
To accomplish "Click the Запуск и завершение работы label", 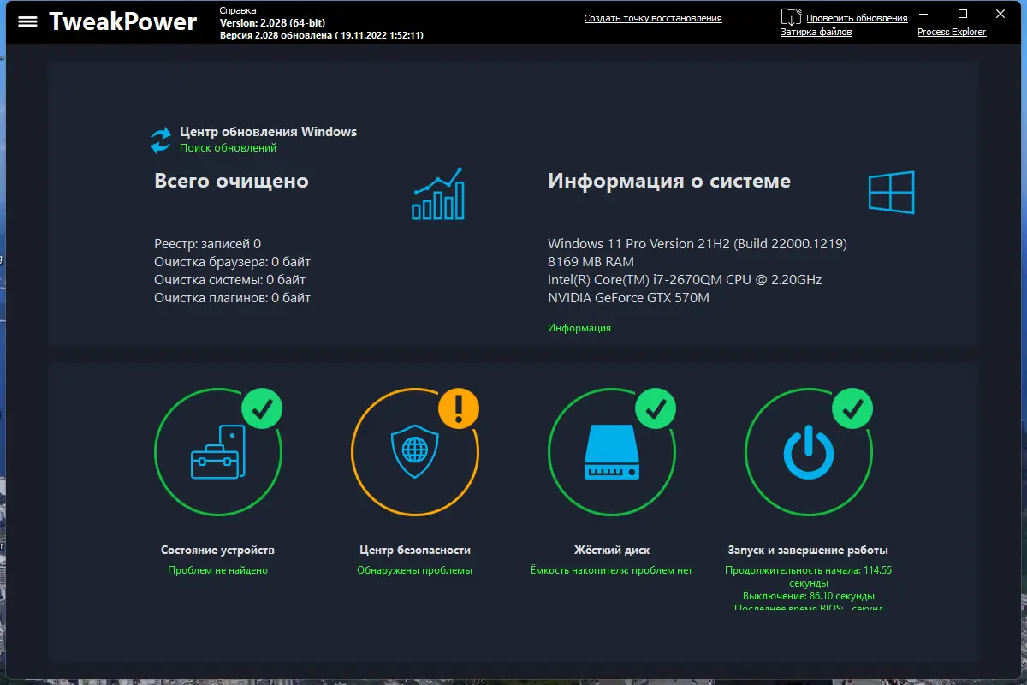I will pyautogui.click(x=808, y=551).
